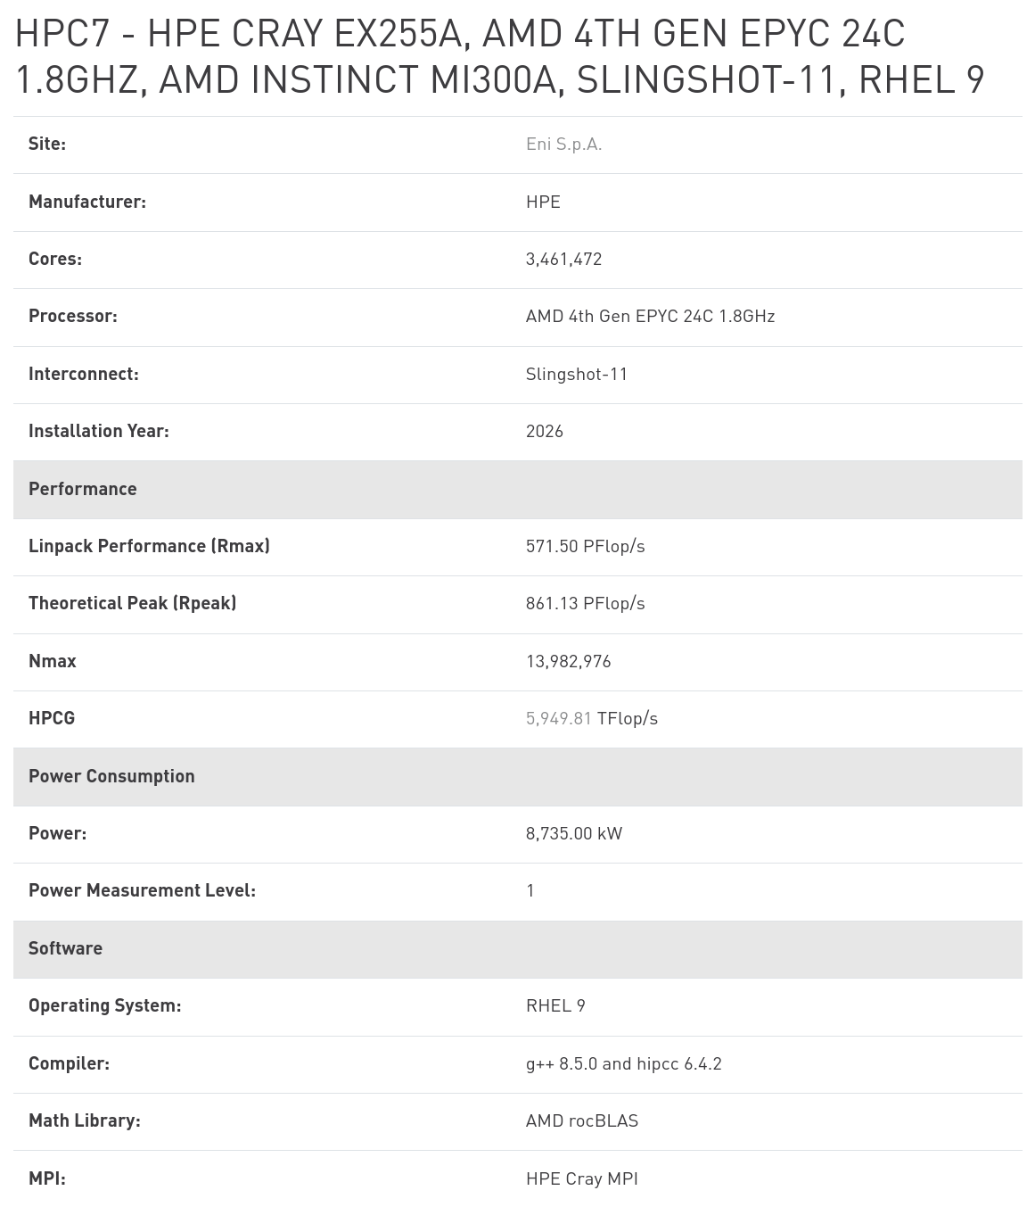Open the Eni S.p.A. site link

(x=563, y=145)
